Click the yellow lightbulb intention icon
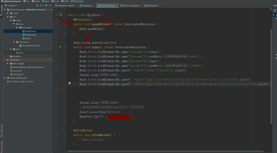The image size is (277, 153). click(69, 83)
